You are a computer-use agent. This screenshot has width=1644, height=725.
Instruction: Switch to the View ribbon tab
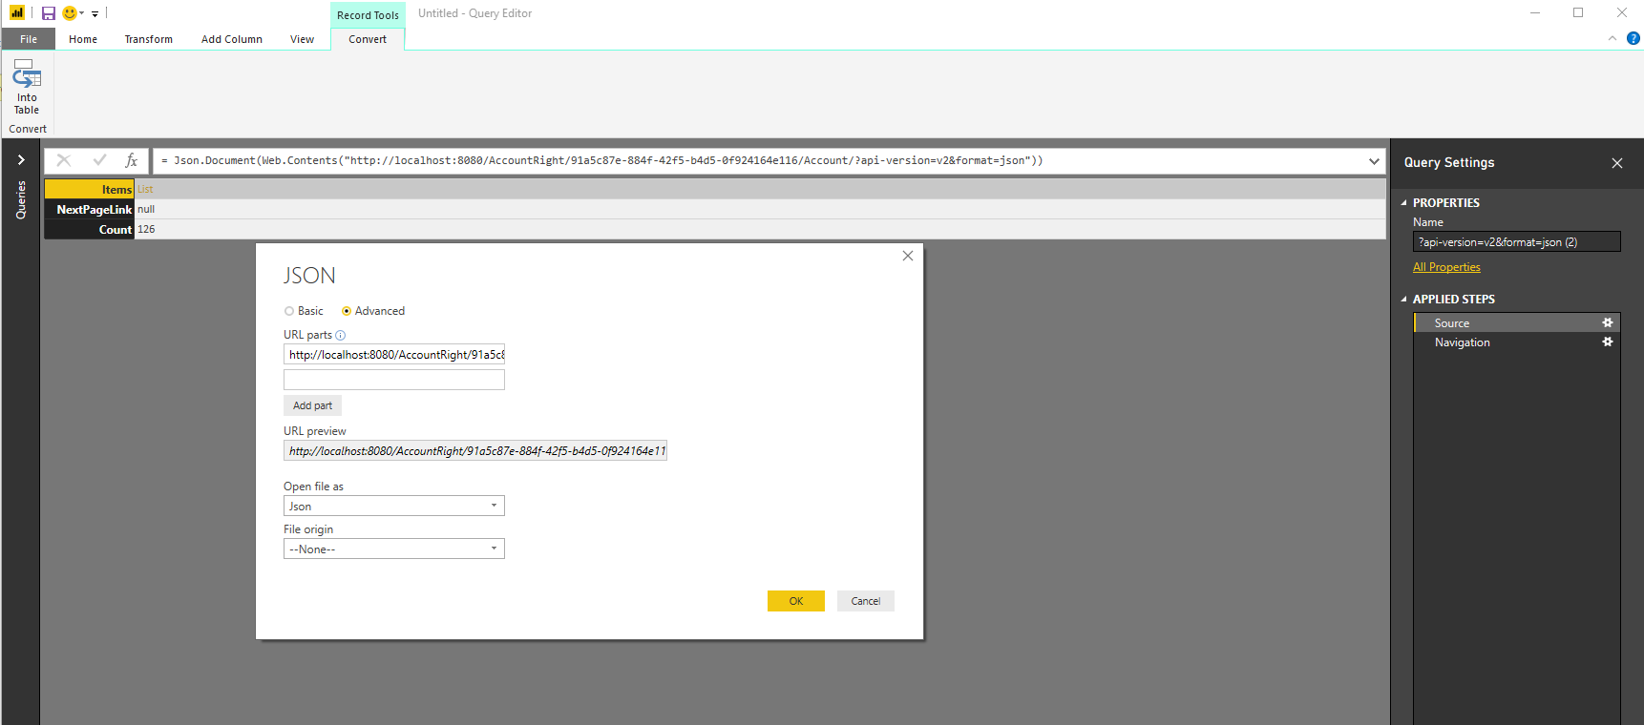pyautogui.click(x=303, y=39)
